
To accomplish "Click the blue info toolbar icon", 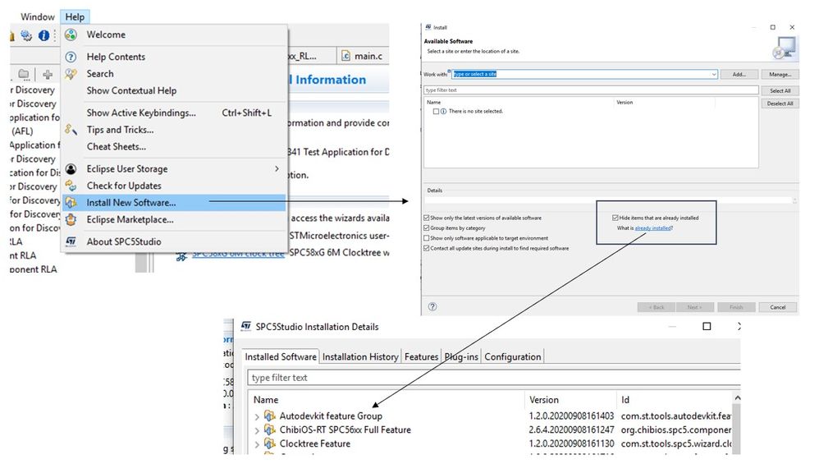I will pos(43,35).
